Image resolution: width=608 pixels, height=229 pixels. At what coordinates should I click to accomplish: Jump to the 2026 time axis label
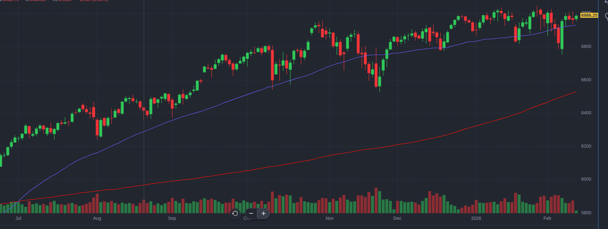click(x=476, y=218)
